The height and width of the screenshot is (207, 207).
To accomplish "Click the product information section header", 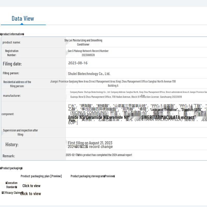I will [12, 34].
